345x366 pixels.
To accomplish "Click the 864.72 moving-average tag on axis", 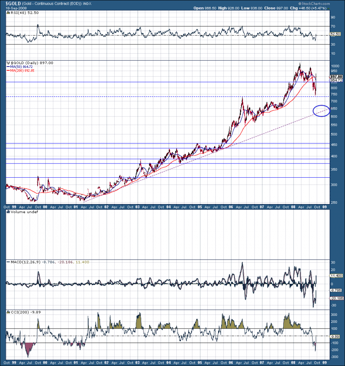I will (x=336, y=80).
